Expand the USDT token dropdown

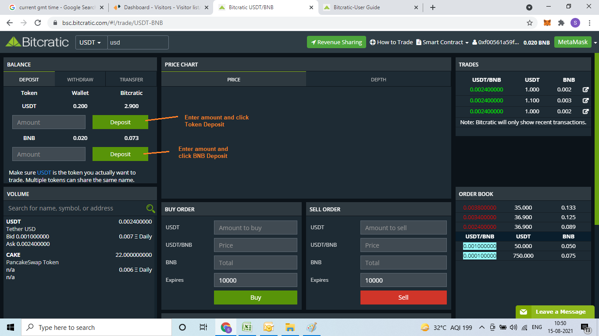pos(91,42)
